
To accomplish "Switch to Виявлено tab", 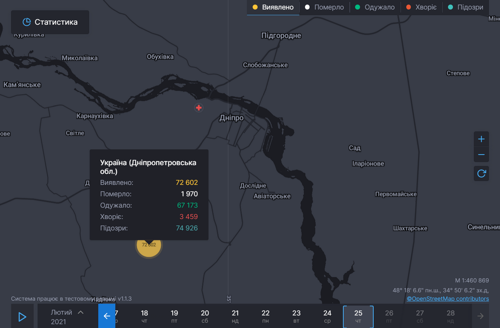I will click(273, 8).
